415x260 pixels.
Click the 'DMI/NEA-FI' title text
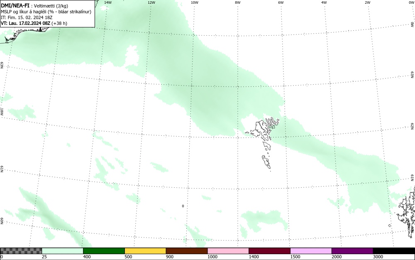coord(15,5)
